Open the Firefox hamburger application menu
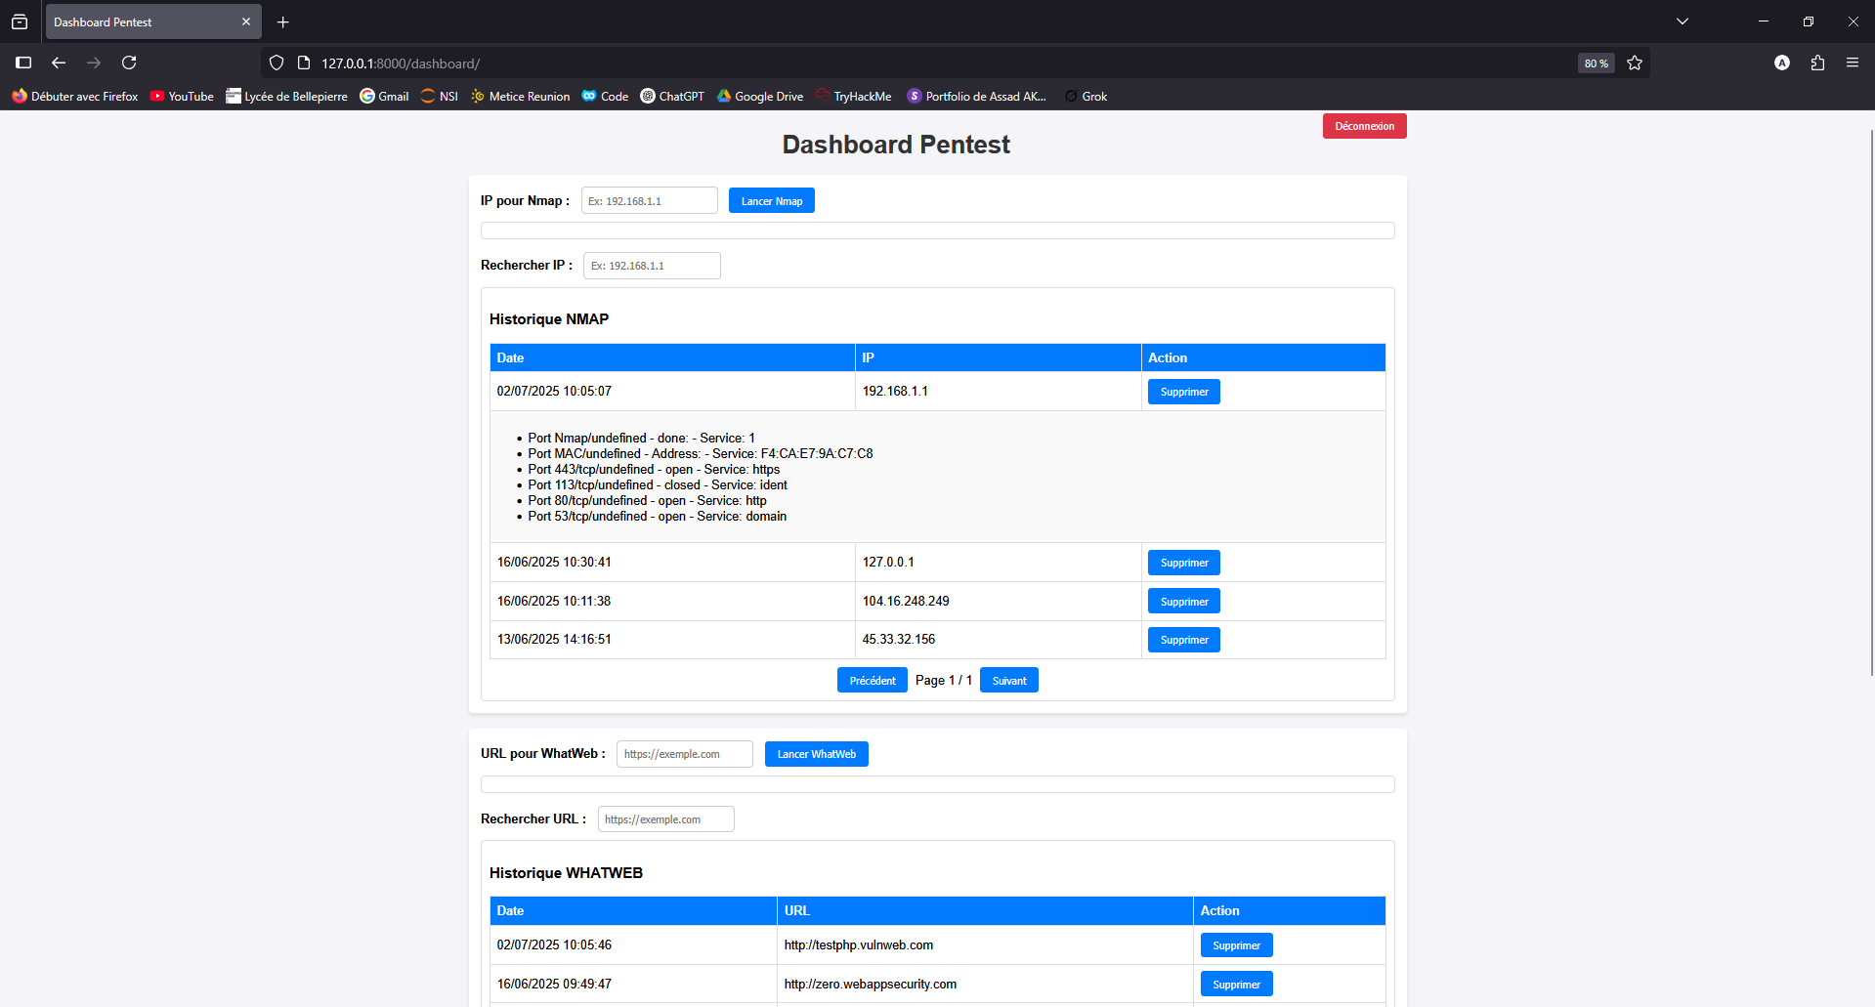Viewport: 1875px width, 1007px height. tap(1853, 63)
